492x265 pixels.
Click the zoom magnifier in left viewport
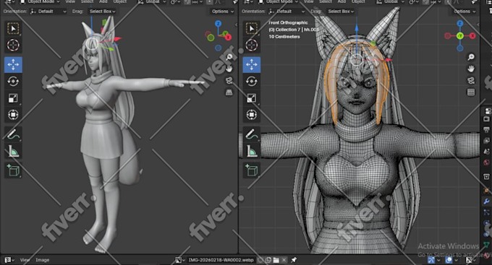[229, 57]
